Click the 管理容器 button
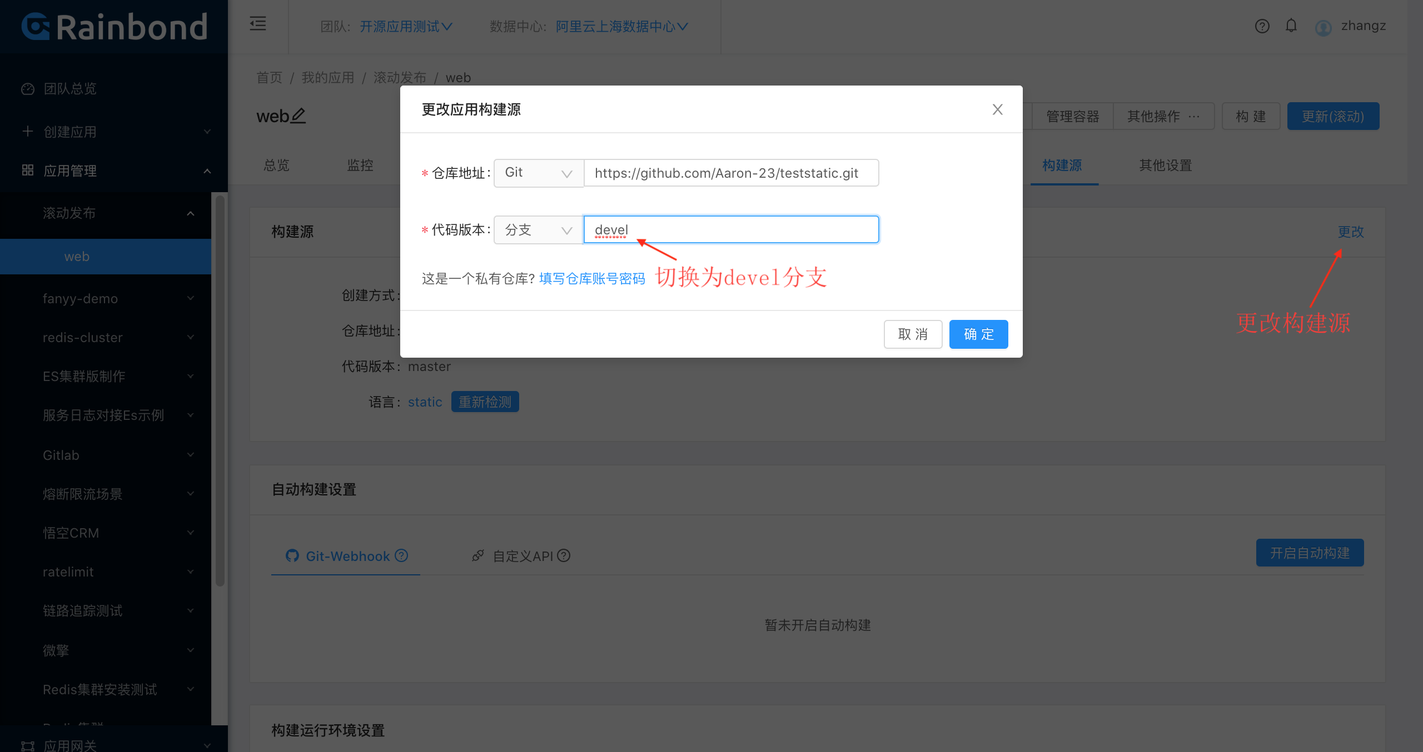The height and width of the screenshot is (752, 1423). point(1073,116)
